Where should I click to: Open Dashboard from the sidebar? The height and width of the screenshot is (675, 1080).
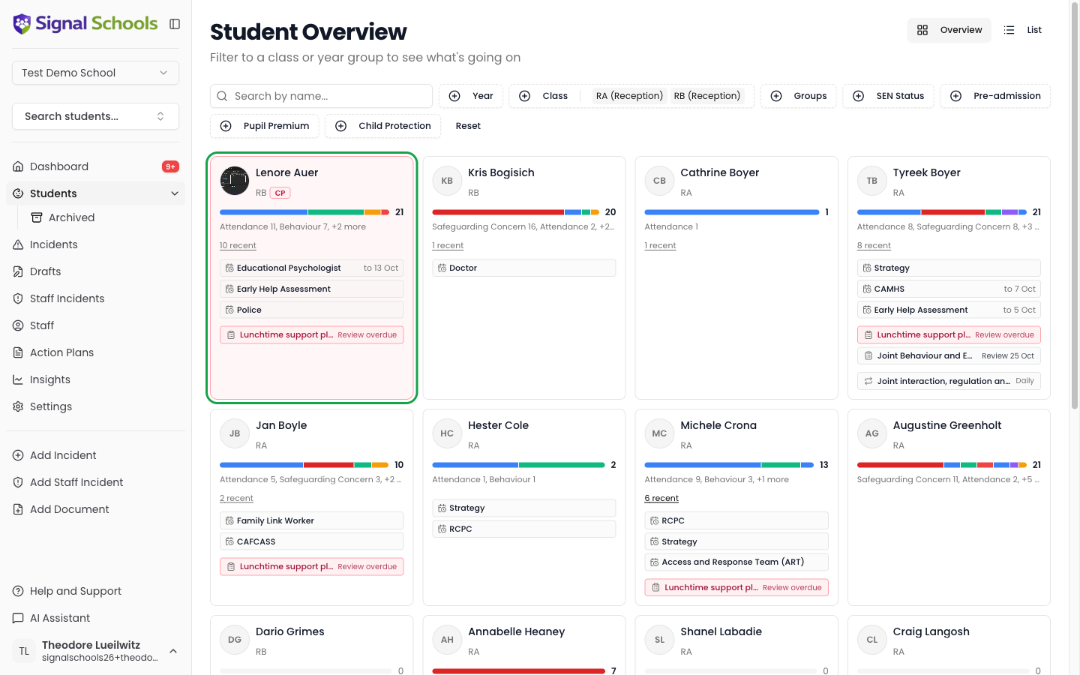coord(95,166)
